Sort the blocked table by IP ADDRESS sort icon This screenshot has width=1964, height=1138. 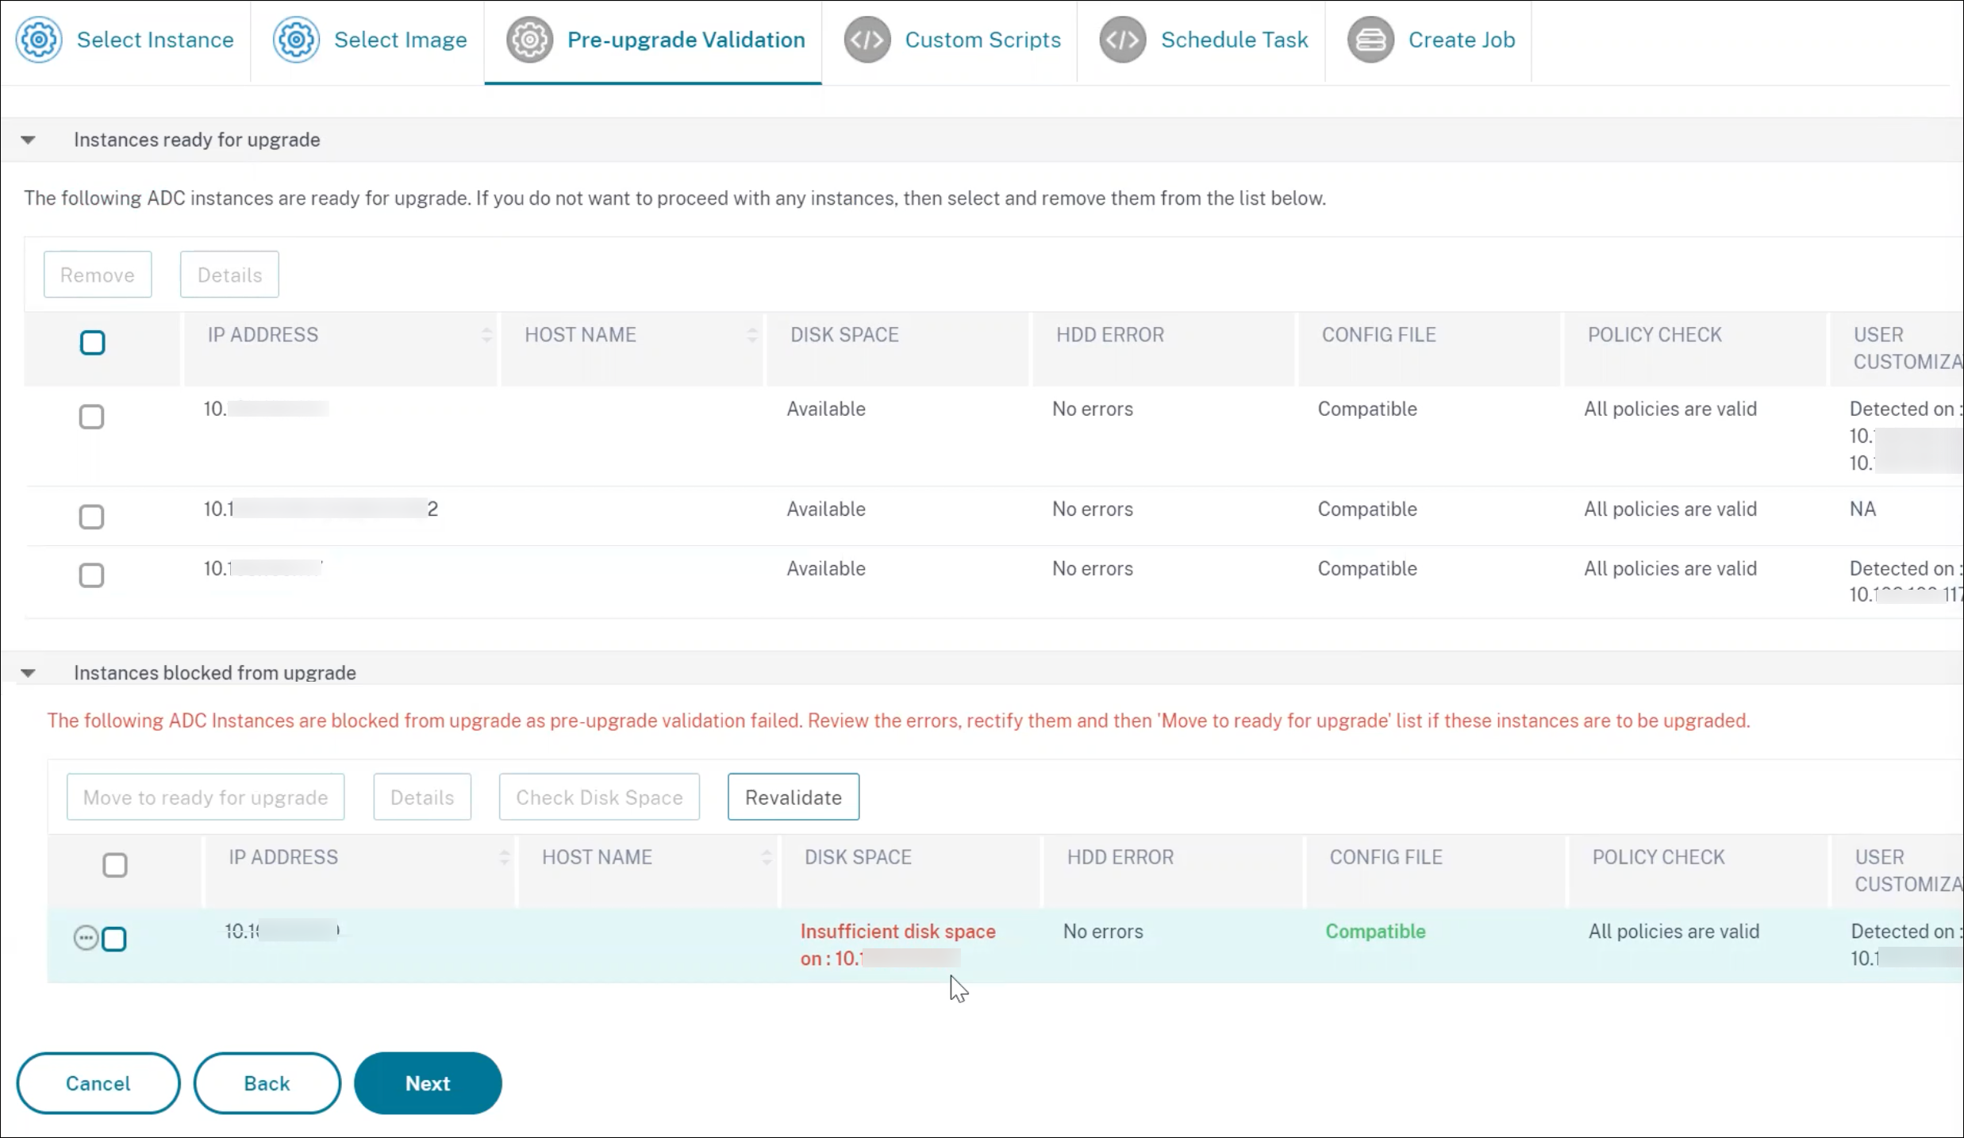(504, 857)
